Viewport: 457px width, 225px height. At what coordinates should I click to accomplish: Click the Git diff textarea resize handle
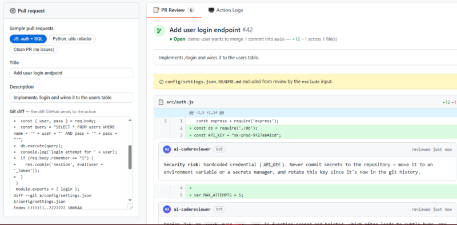tap(131, 207)
